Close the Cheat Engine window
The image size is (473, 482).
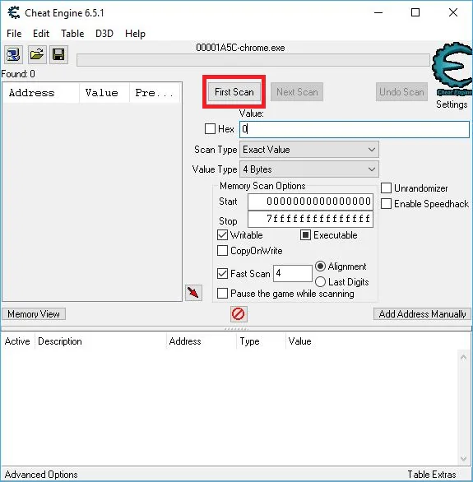coord(453,13)
